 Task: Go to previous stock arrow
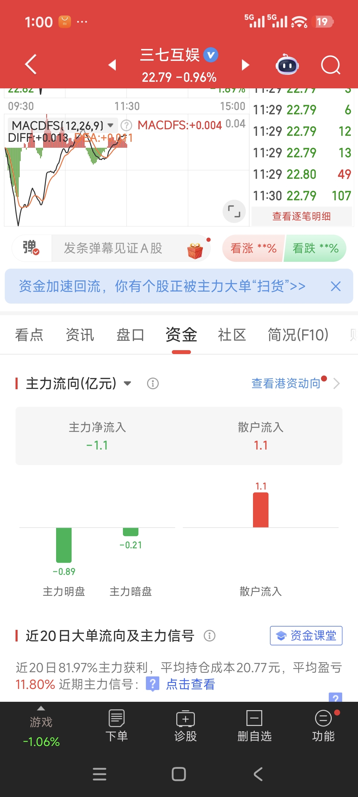tap(112, 65)
